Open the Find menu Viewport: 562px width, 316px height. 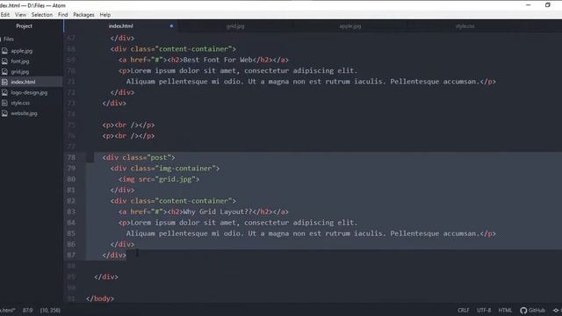pos(62,15)
